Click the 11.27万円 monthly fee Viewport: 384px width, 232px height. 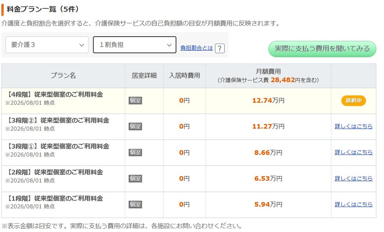268,126
